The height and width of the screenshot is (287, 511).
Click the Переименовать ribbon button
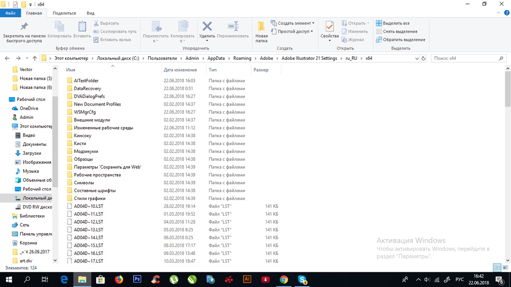[233, 30]
